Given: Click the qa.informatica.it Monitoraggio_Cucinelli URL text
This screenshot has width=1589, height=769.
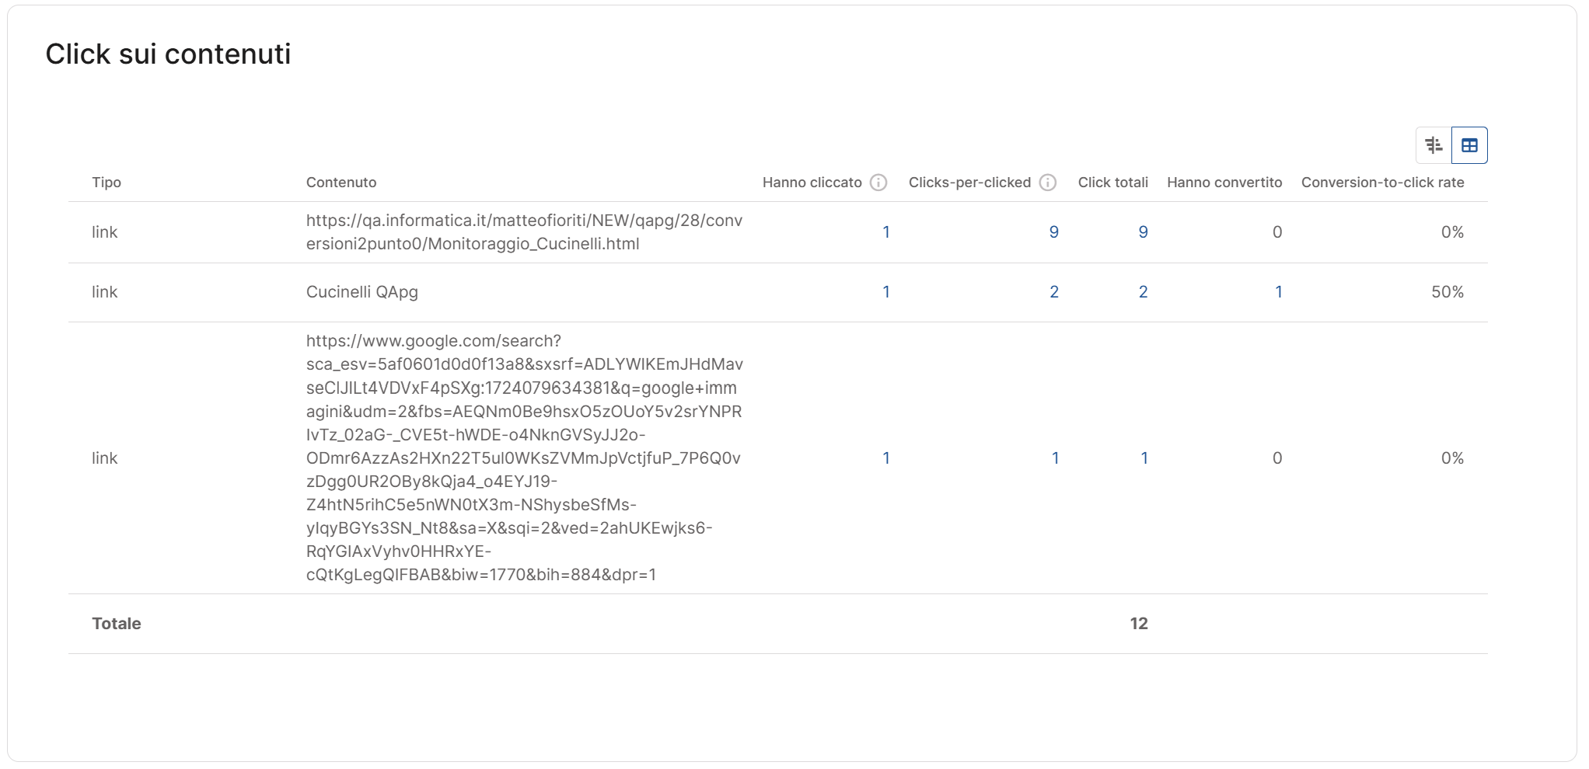Looking at the screenshot, I should (x=524, y=232).
